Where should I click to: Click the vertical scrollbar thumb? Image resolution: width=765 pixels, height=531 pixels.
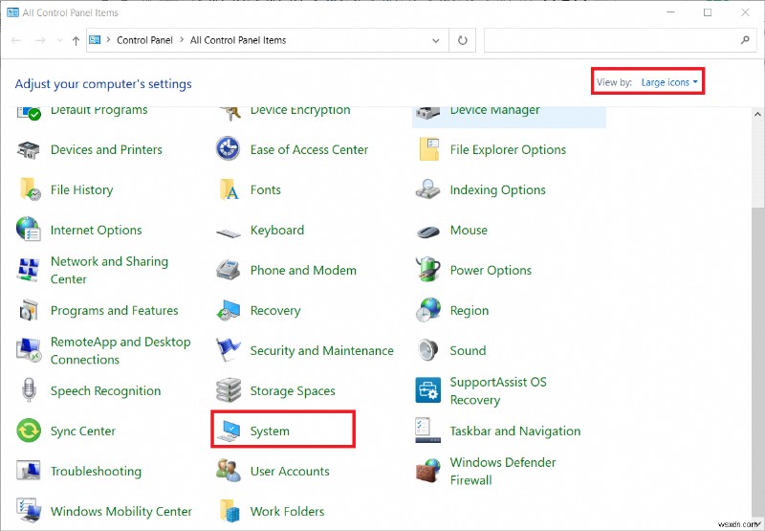point(757,363)
